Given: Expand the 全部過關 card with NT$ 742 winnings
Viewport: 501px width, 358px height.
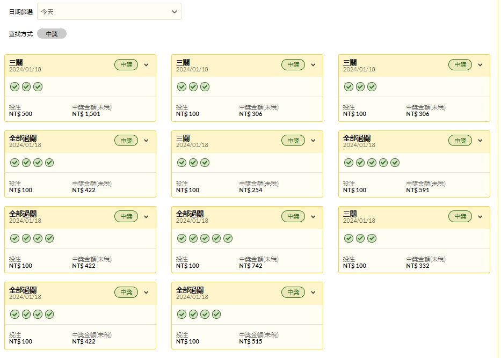Looking at the screenshot, I should pos(313,216).
